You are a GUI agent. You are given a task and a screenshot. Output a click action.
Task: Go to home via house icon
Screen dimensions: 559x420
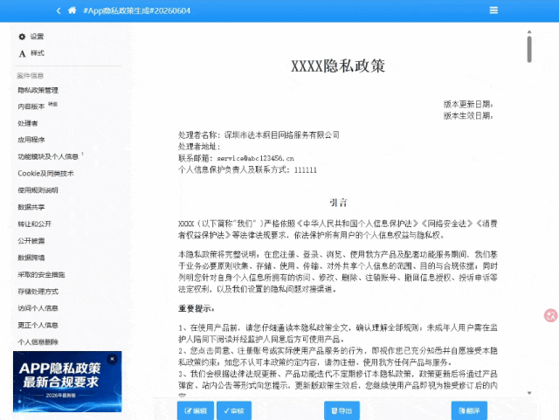tap(72, 10)
